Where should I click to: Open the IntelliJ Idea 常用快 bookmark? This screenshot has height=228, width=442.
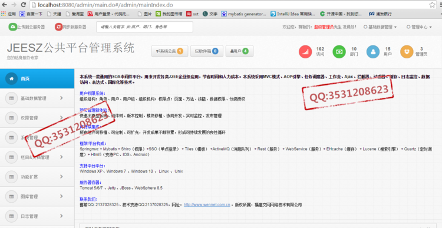point(293,14)
